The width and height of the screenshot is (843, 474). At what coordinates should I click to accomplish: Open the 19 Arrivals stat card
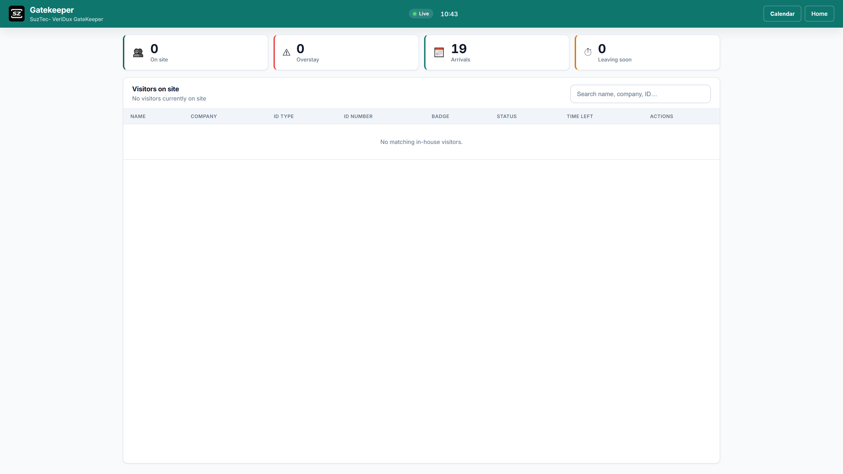coord(497,52)
